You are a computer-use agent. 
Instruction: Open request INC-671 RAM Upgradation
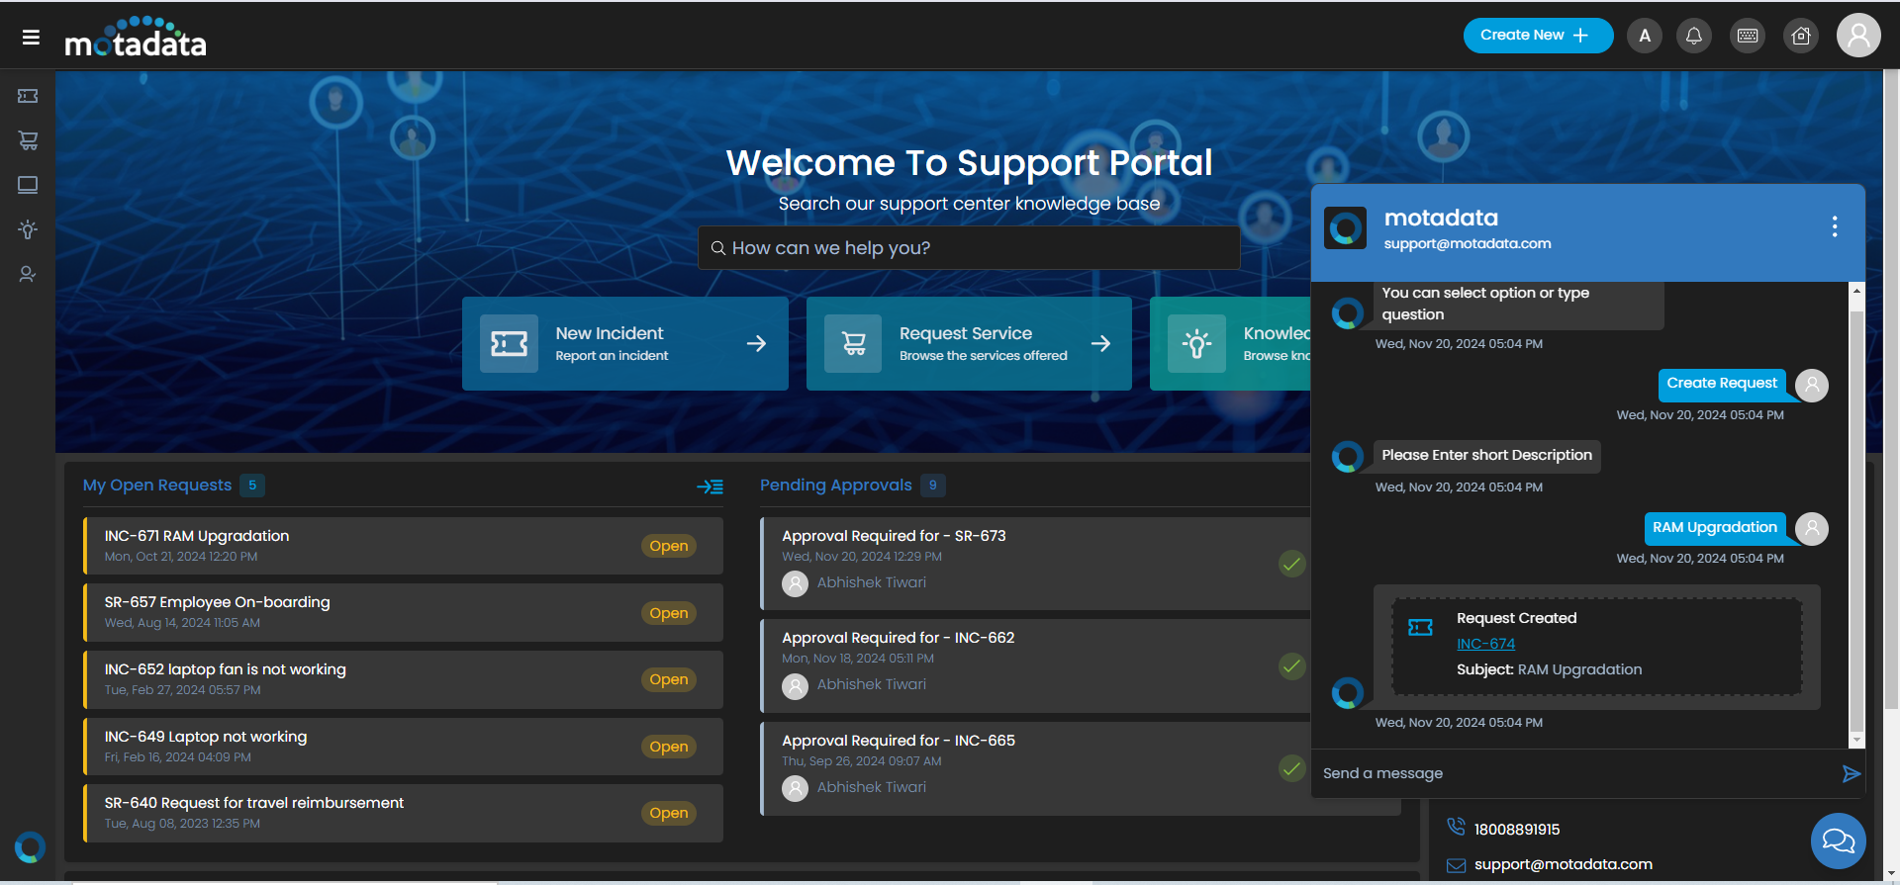click(403, 546)
